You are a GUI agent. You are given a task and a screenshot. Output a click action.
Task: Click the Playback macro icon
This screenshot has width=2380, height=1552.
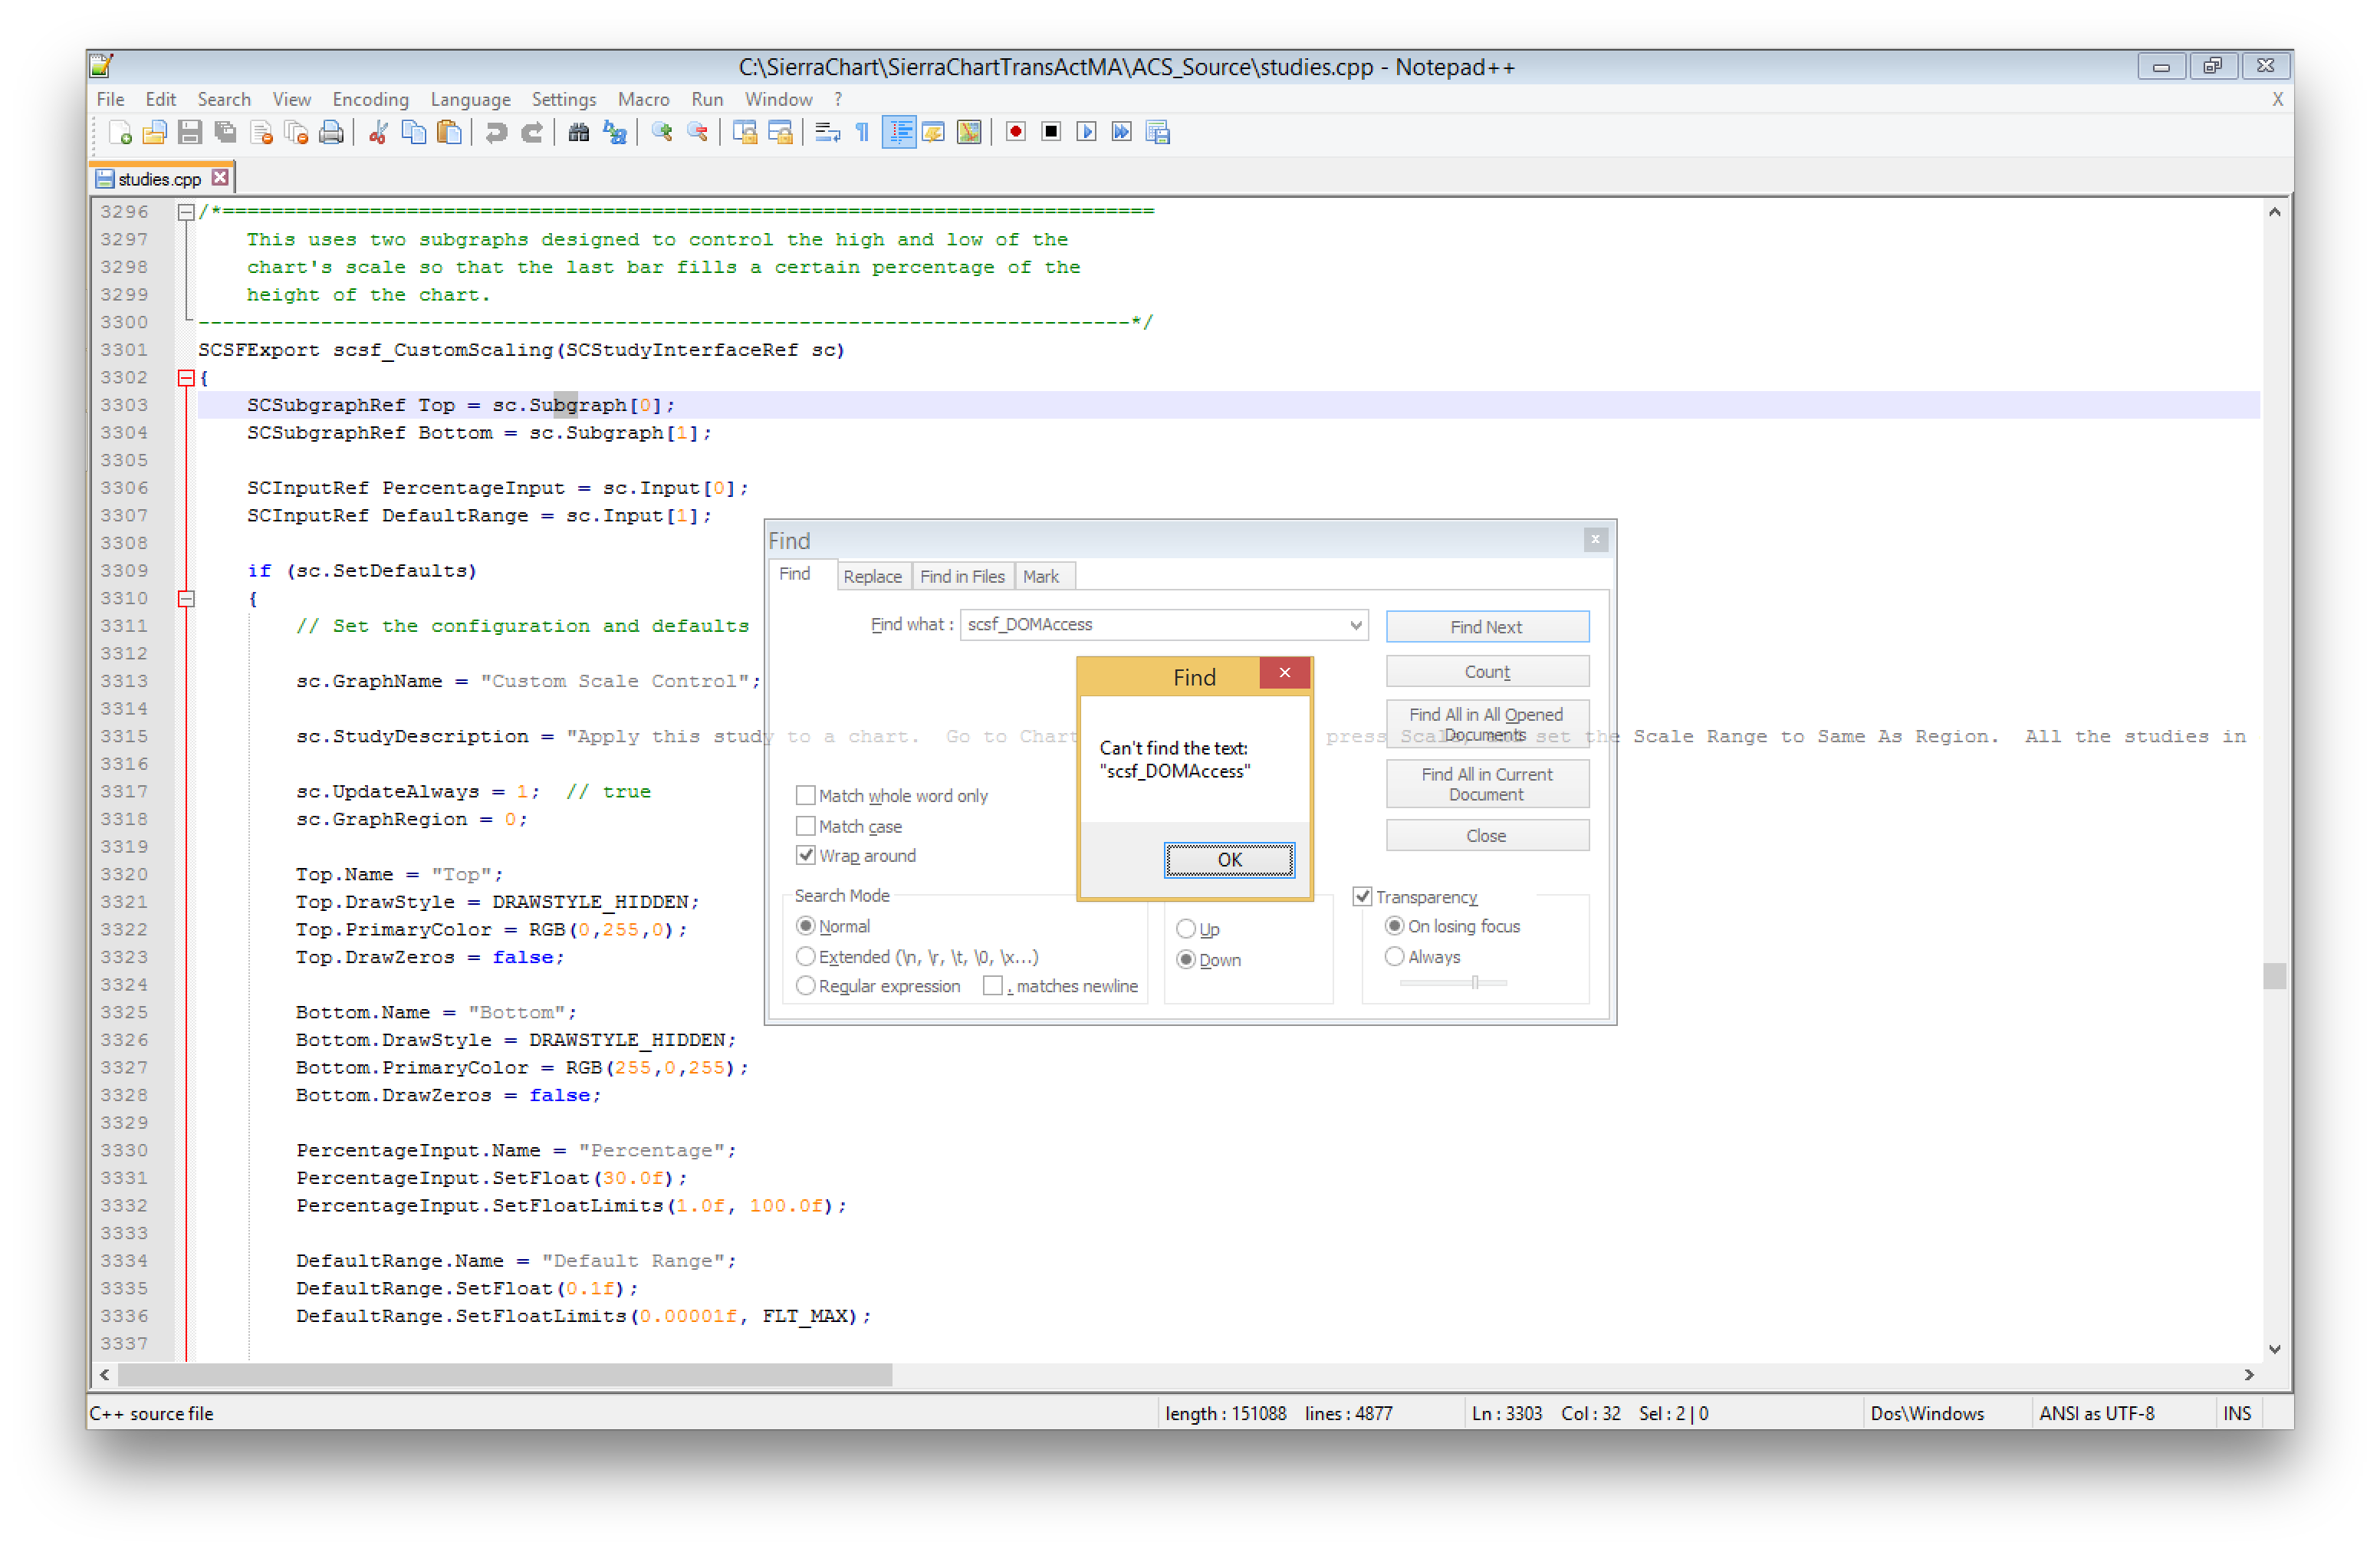coord(1087,132)
